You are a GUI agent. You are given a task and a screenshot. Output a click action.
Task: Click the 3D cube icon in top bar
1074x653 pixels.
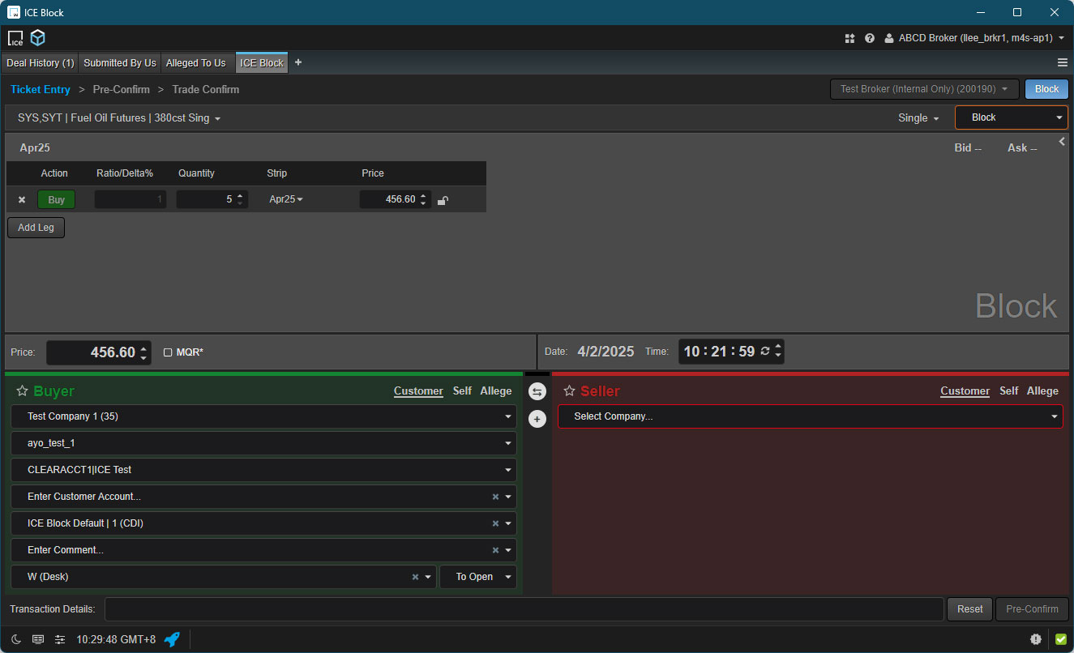tap(38, 37)
